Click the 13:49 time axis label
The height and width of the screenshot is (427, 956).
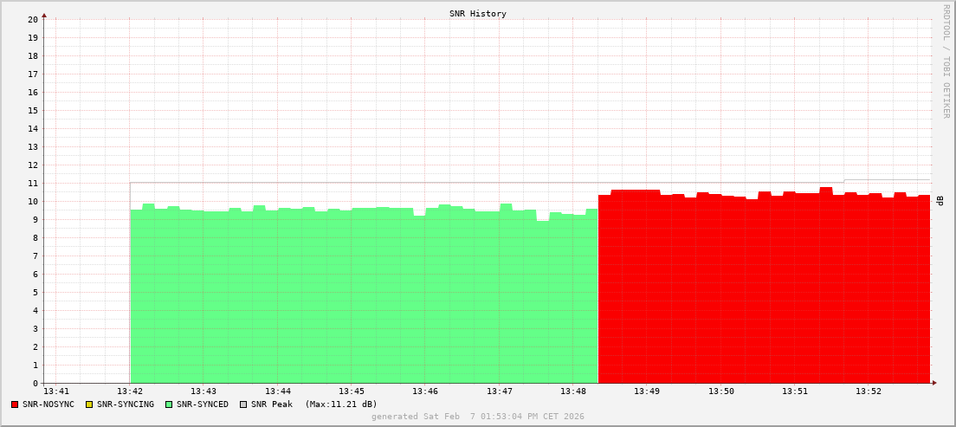point(647,391)
